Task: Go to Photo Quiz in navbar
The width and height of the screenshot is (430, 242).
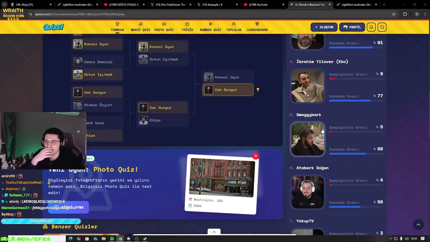Action: coord(164,27)
